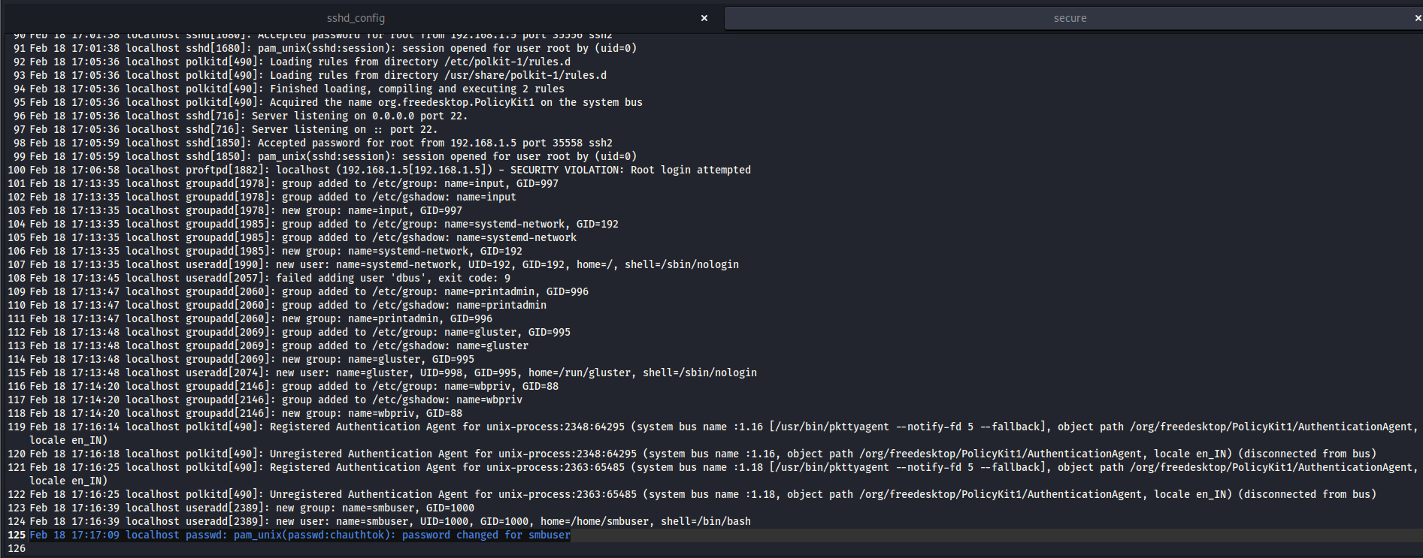Click line 97 Server listening on :: port 22
The image size is (1423, 558).
(x=234, y=129)
